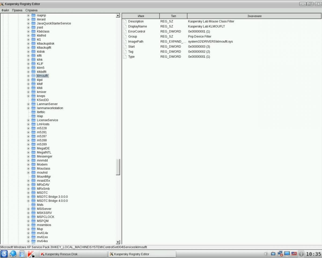Viewport: 322px width, 258px height.
Task: Expand the JavaQuickStarterService node
Action: [28, 23]
